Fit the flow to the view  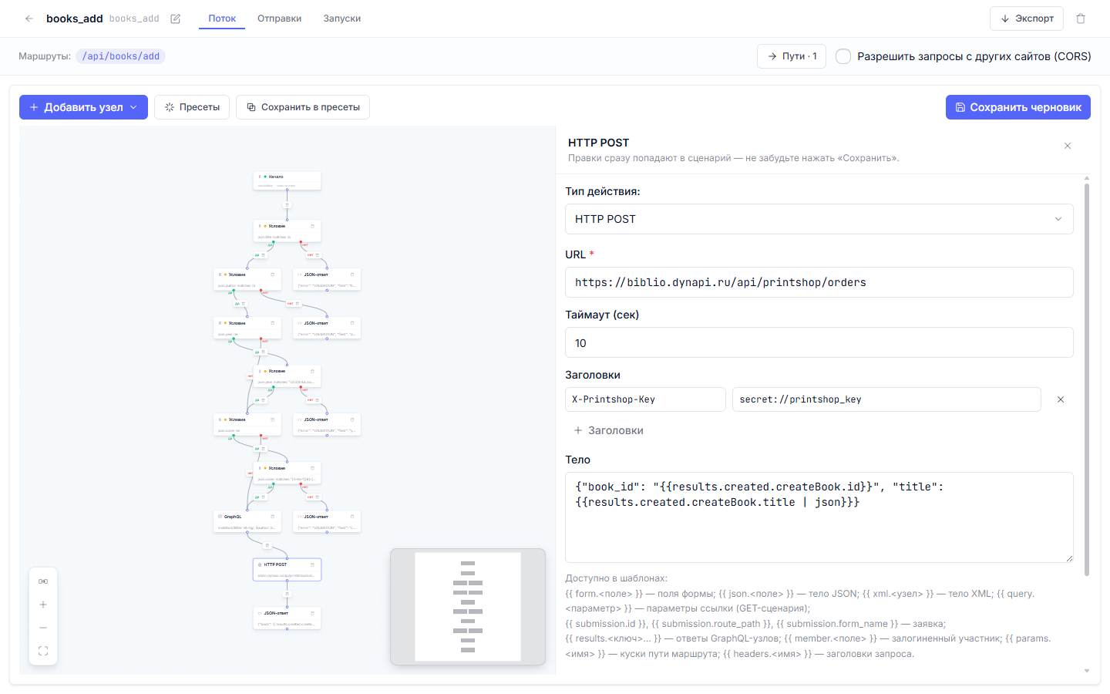coord(43,651)
